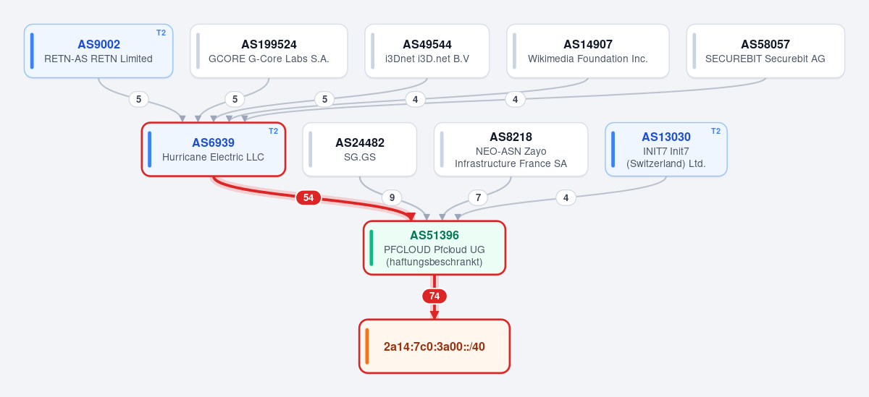The width and height of the screenshot is (869, 397).
Task: Select the AS9002 RETN Limited node
Action: tap(98, 51)
